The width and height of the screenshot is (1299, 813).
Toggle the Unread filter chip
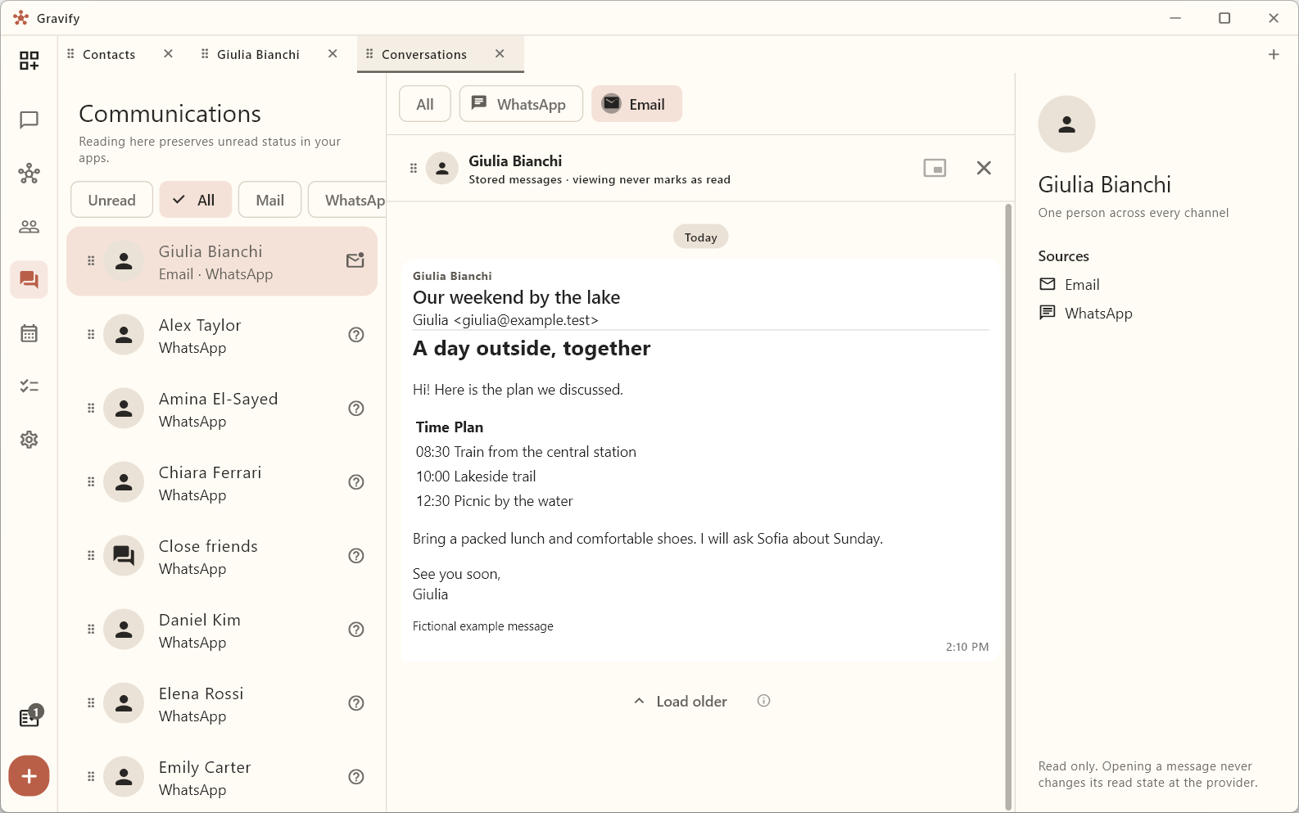[x=111, y=200]
